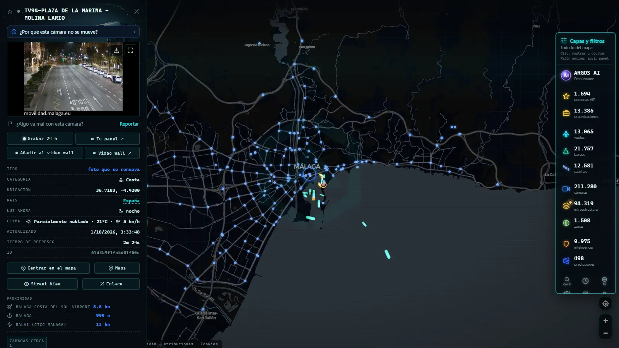Click 'foto que se renueva' type link
The image size is (619, 348).
(x=114, y=169)
